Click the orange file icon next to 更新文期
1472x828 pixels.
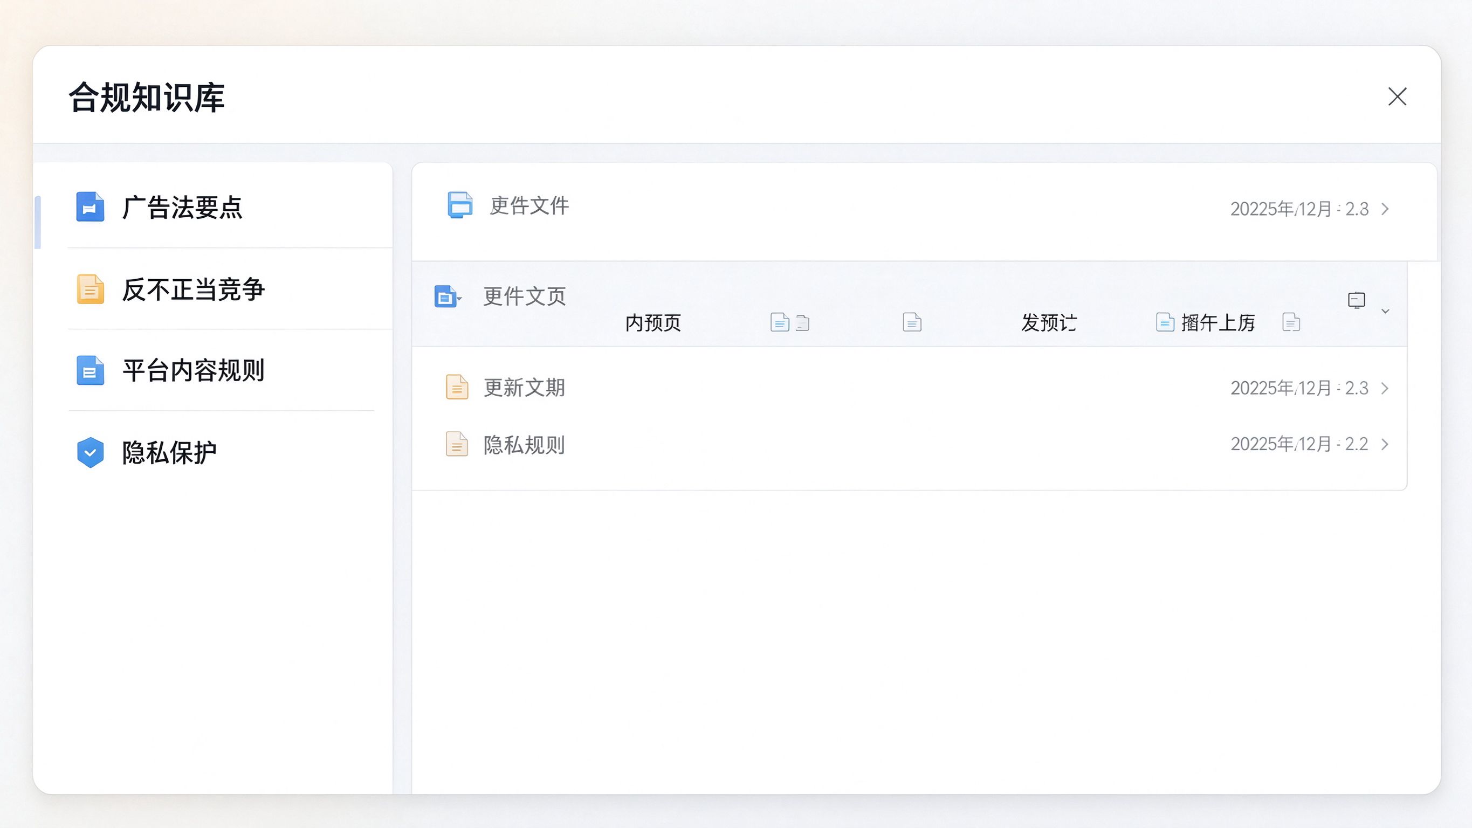tap(457, 388)
